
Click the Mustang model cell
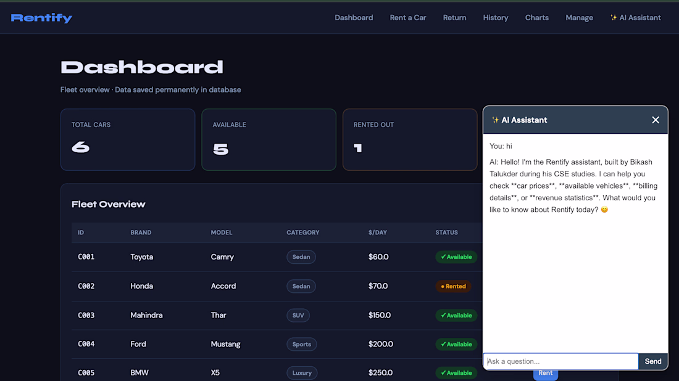[x=225, y=344]
